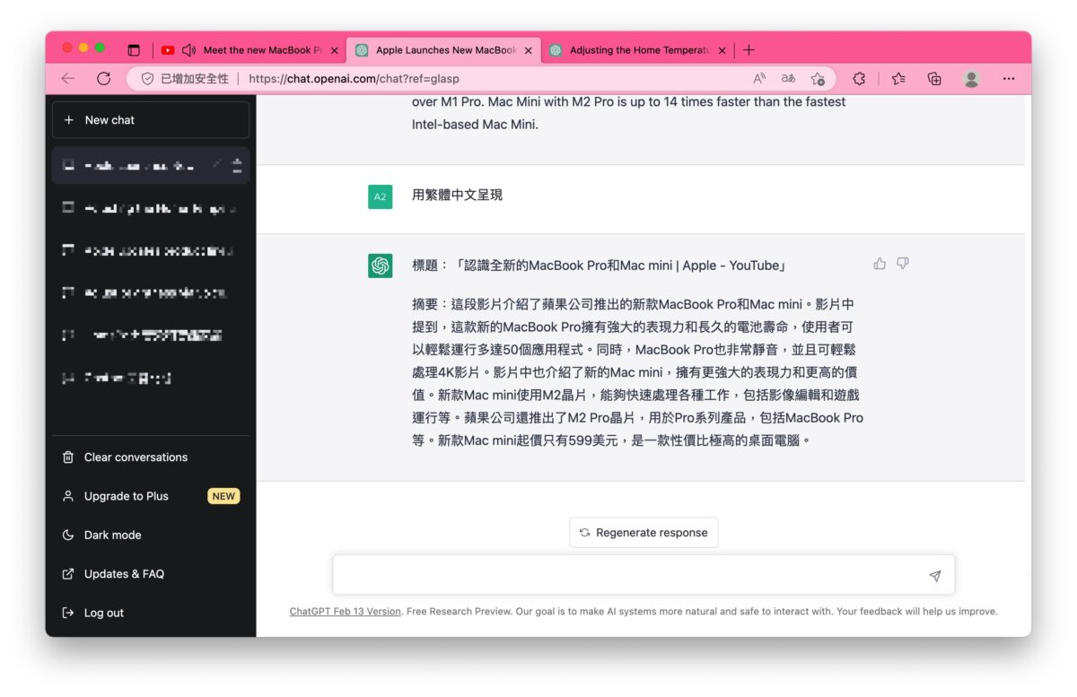Click the A2 user avatar
The width and height of the screenshot is (1077, 697).
[x=380, y=196]
